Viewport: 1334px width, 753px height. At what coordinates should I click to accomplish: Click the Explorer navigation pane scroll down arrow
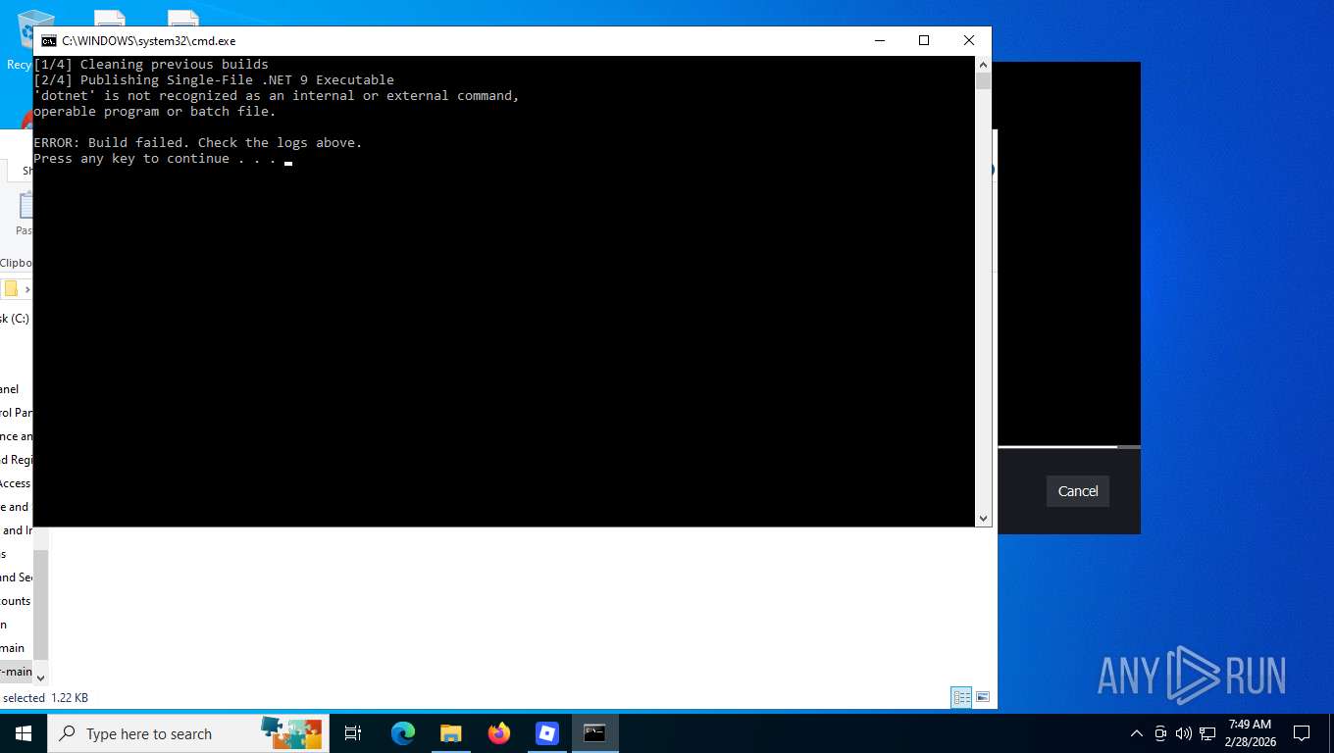(40, 676)
